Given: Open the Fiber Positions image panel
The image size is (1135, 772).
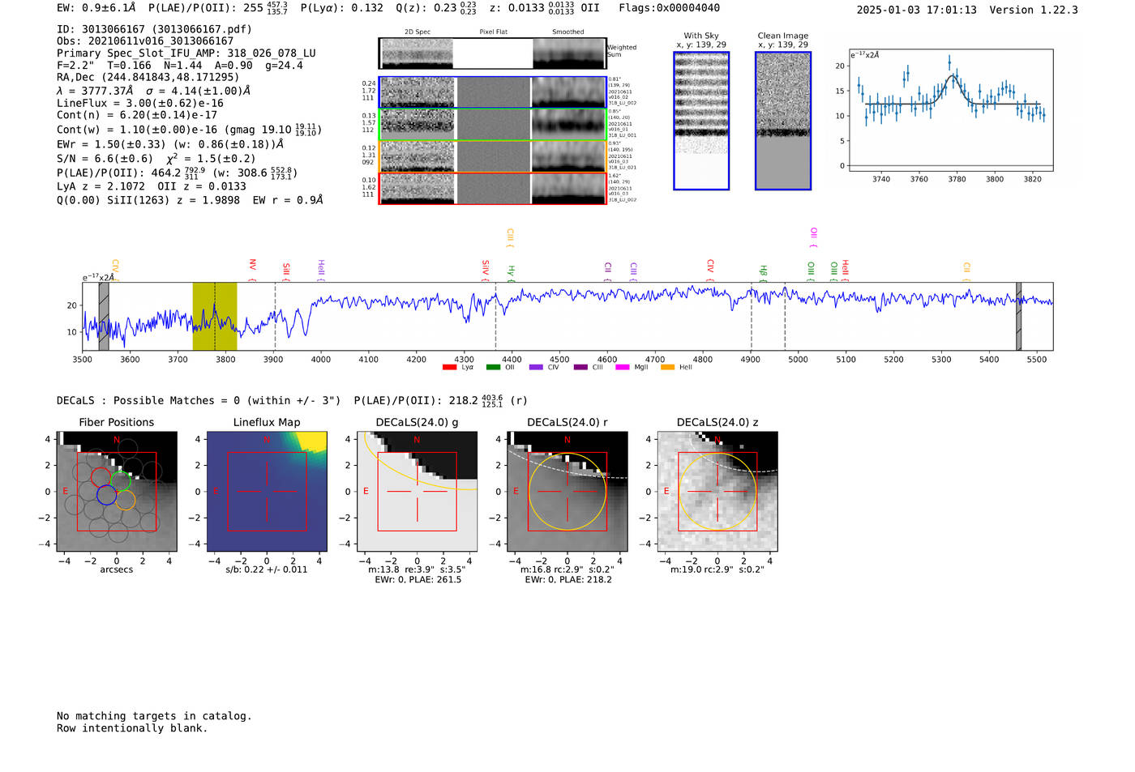Looking at the screenshot, I should pos(117,492).
